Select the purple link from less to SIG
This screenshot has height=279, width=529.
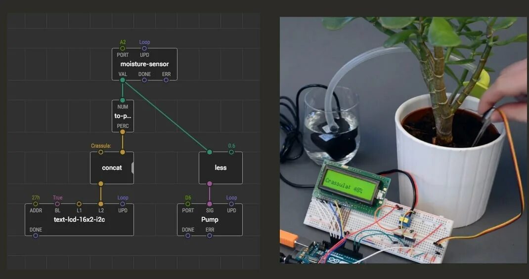point(210,194)
